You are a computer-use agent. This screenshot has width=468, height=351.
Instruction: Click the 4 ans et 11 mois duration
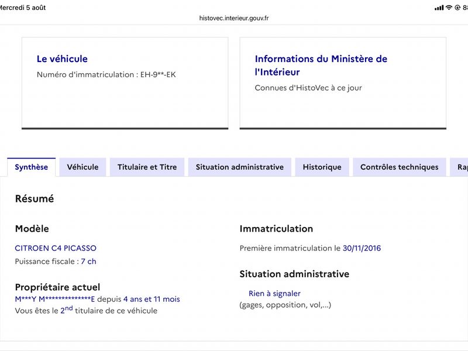pos(152,299)
